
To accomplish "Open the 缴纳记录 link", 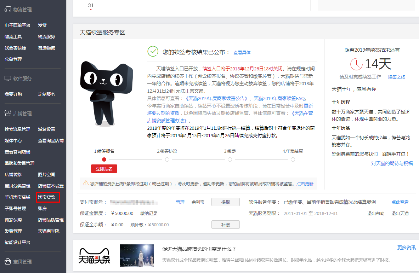I will point(149,214).
